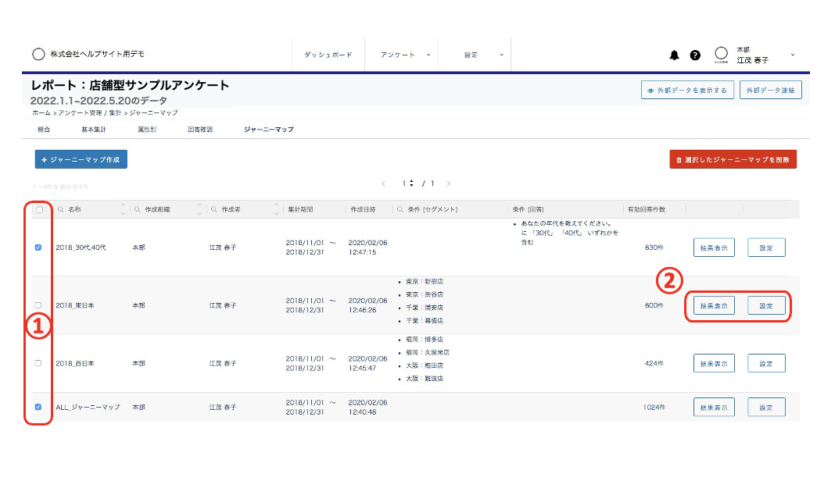Image resolution: width=835 pixels, height=481 pixels.
Task: Click the ジャーニーマップ作成 button
Action: click(81, 159)
